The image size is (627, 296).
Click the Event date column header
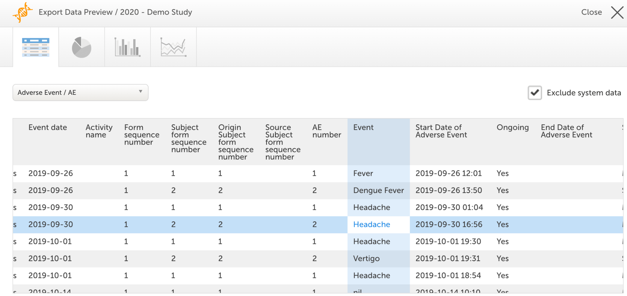(48, 127)
